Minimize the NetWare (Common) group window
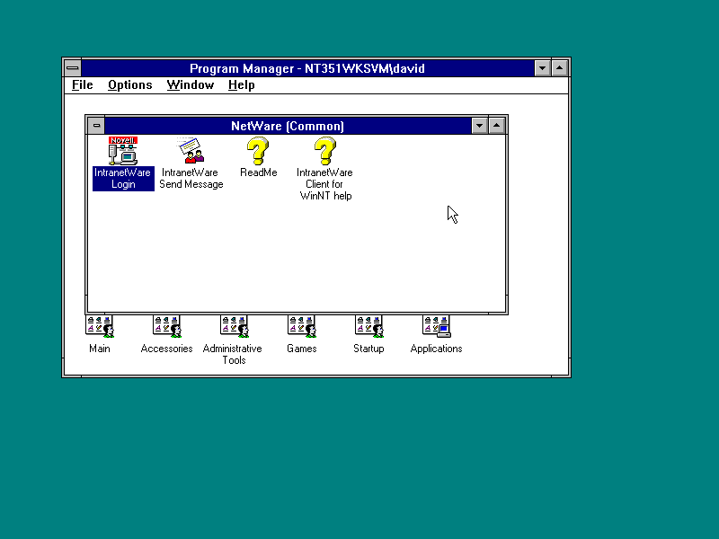Screen dimensions: 719x539 [479, 126]
